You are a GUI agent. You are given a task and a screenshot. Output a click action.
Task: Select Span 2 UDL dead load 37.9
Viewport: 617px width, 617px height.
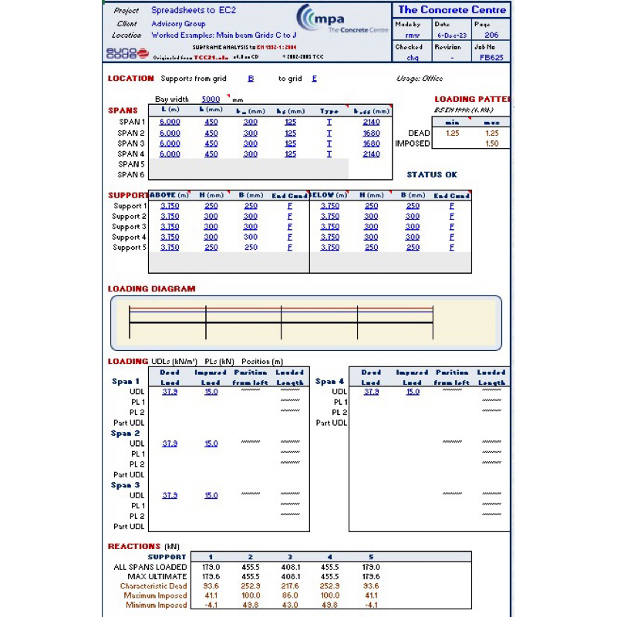[170, 444]
